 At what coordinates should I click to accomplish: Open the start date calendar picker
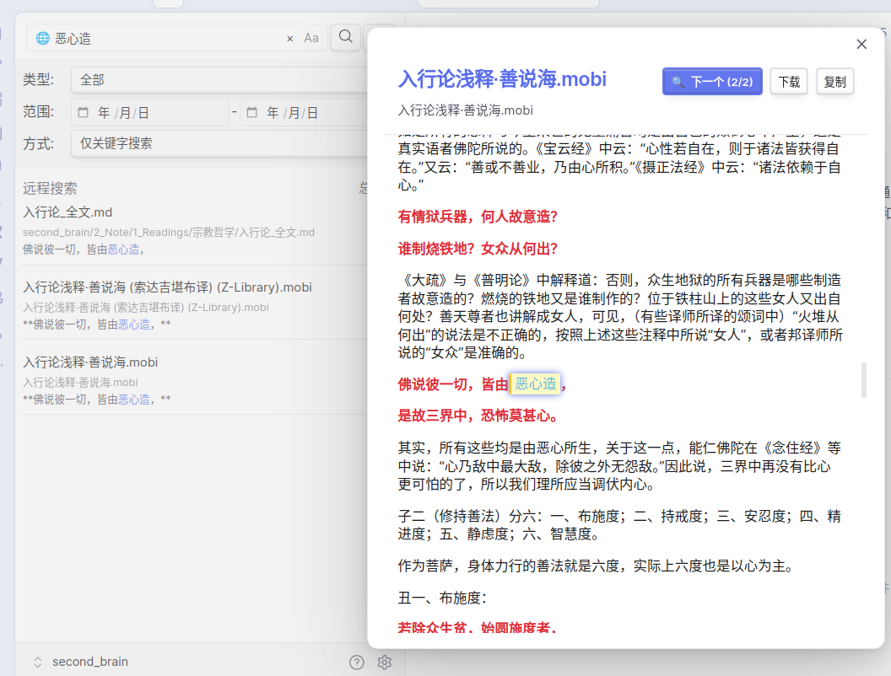83,112
